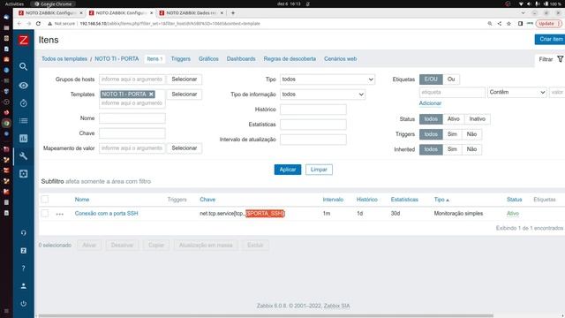Open a new browser tab with the plus
The image size is (565, 318).
tap(233, 13)
